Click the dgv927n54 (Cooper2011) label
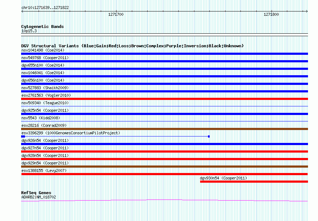The width and height of the screenshot is (318, 221). tap(45, 148)
